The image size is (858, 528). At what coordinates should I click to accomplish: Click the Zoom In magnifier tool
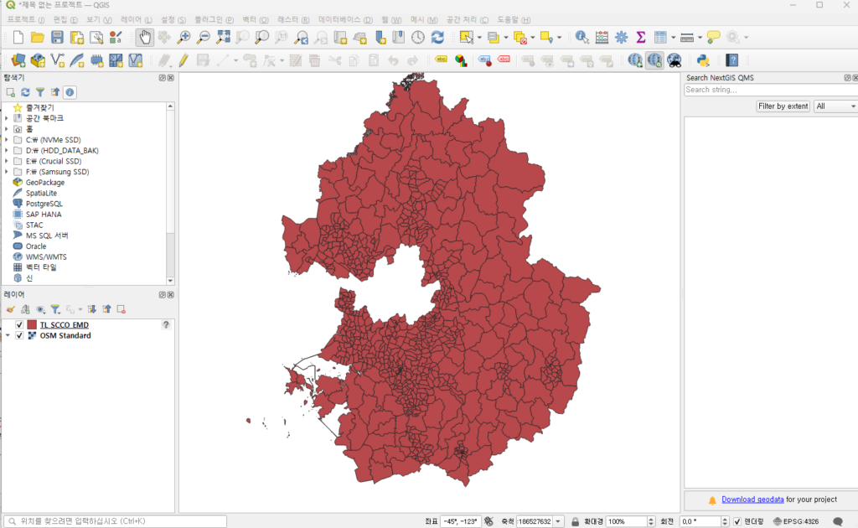pyautogui.click(x=183, y=37)
